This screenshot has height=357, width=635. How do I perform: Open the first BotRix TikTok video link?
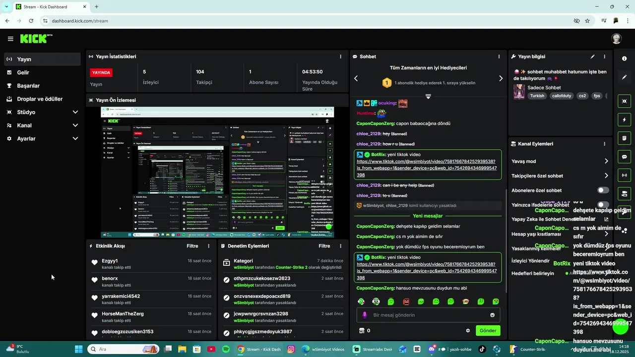coord(426,169)
